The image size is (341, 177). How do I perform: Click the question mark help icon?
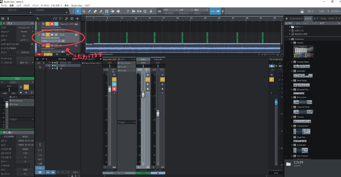(x=128, y=11)
